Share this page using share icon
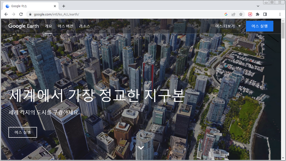The width and height of the screenshot is (286, 161). [x=233, y=14]
